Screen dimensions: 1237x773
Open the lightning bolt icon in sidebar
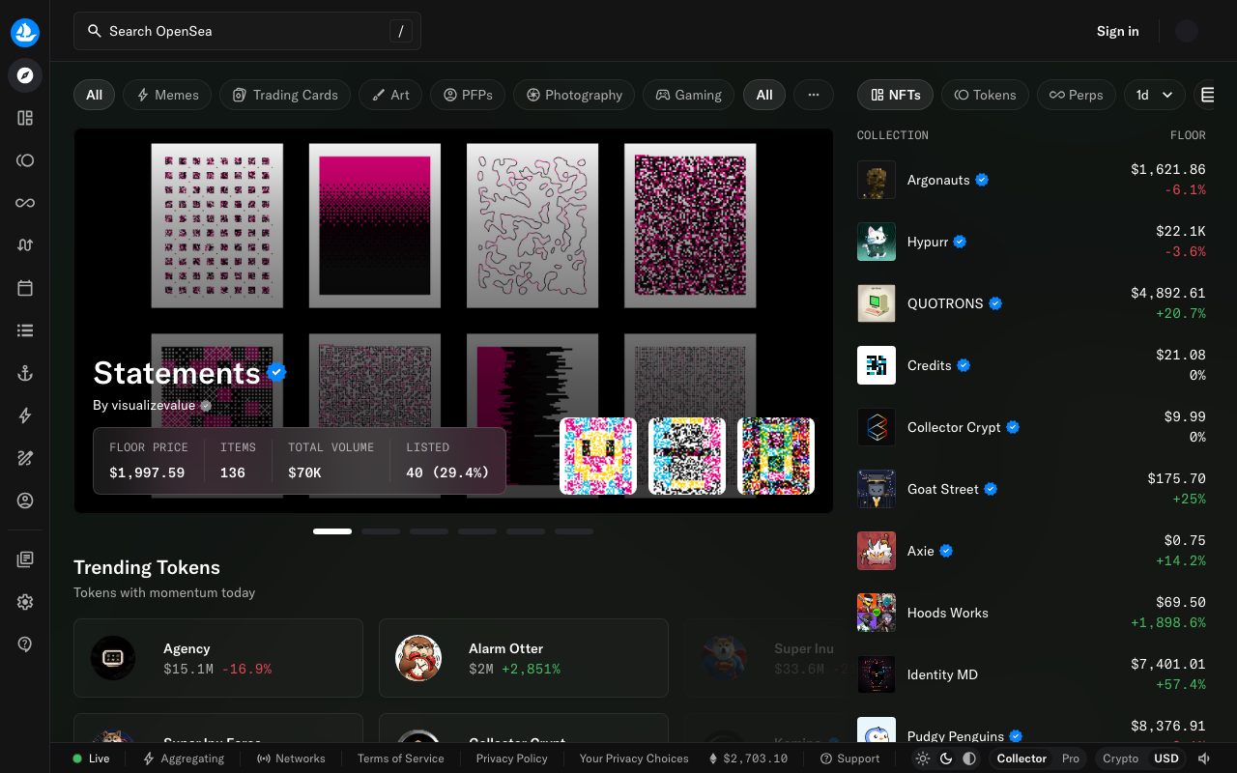tap(25, 415)
